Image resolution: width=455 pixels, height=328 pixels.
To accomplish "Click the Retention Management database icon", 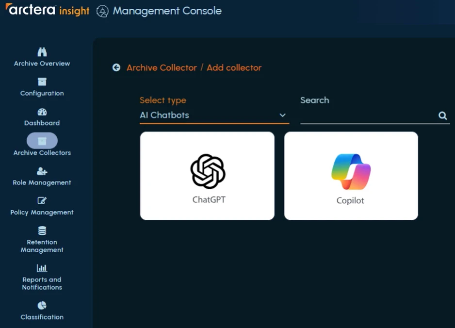I will 42,230.
